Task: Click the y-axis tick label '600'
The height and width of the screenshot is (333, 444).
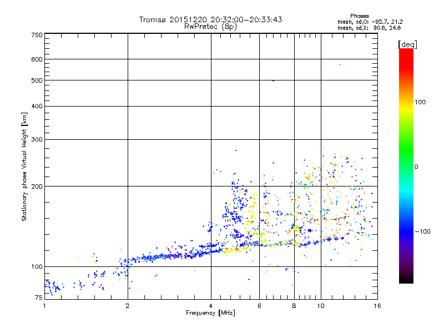Action: click(37, 59)
